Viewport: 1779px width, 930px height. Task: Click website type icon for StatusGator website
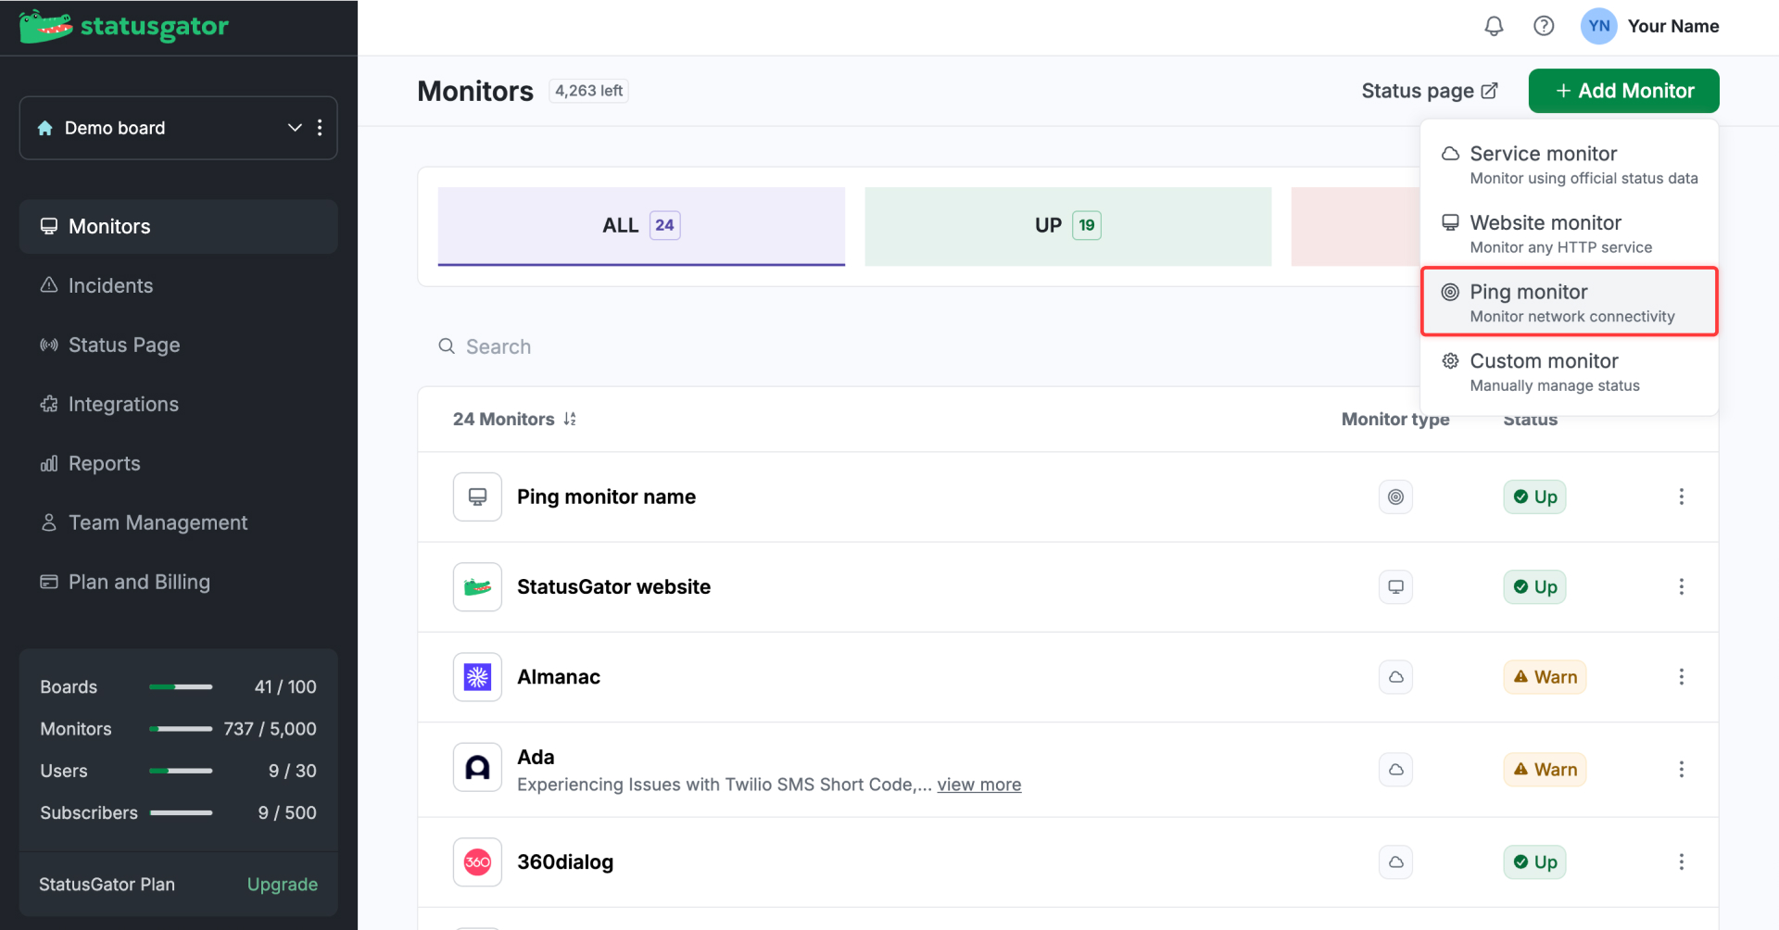coord(1395,587)
